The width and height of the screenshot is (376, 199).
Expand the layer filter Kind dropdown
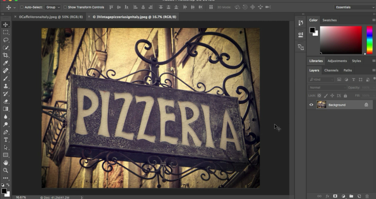pyautogui.click(x=321, y=80)
